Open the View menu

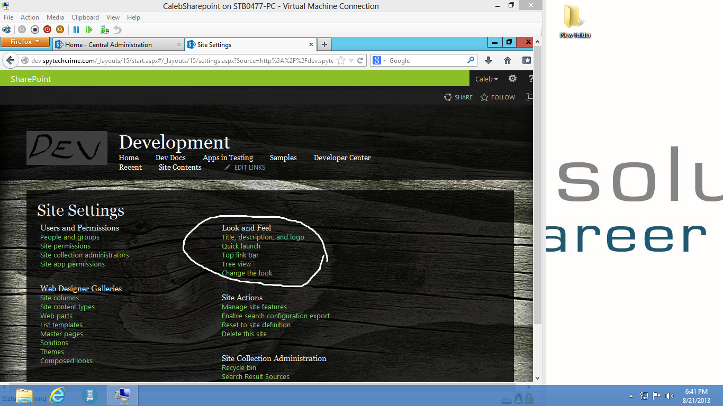coord(113,17)
